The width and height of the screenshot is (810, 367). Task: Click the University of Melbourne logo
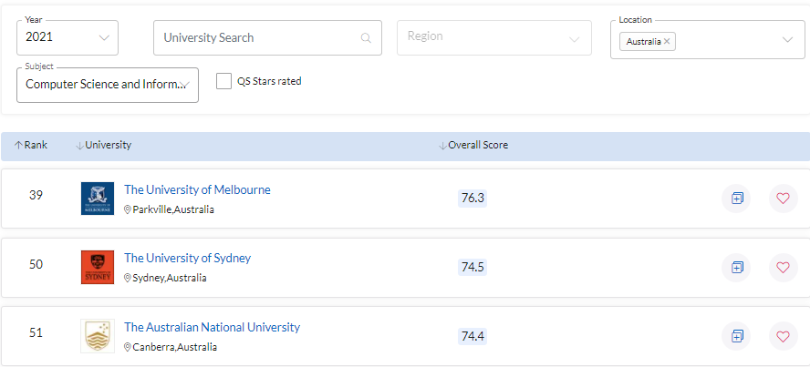[x=98, y=199]
